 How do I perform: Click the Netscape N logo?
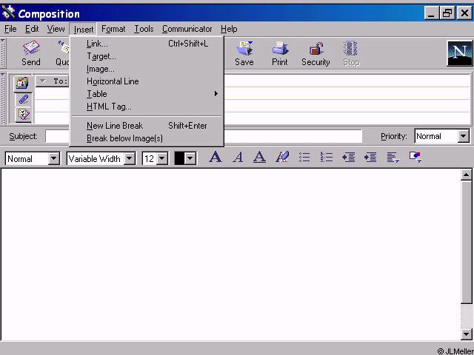459,53
